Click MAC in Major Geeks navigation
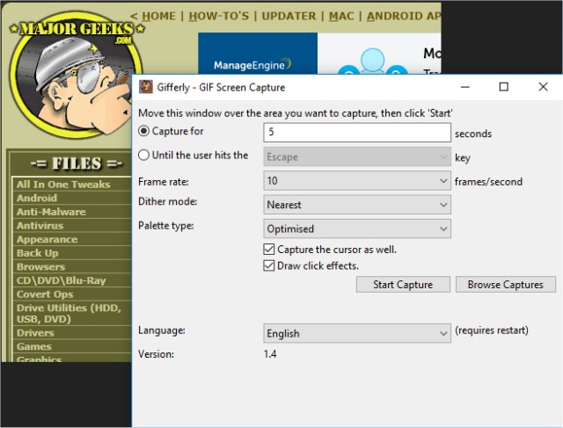The image size is (563, 428). coord(341,16)
